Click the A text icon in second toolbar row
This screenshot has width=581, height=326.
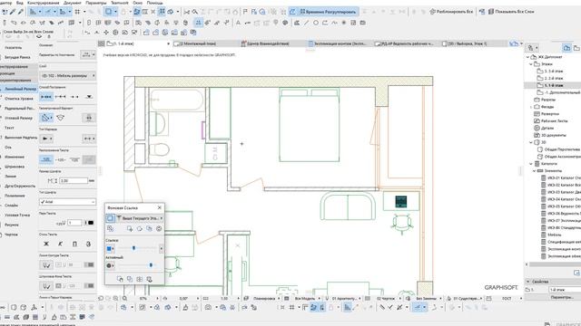tap(238, 23)
